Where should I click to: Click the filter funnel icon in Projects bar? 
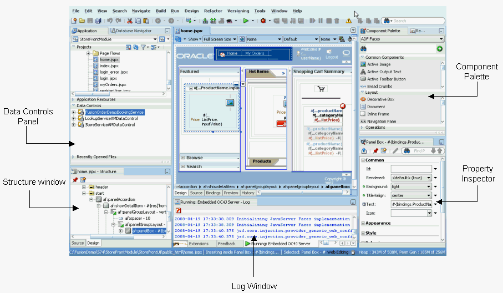pyautogui.click(x=144, y=47)
